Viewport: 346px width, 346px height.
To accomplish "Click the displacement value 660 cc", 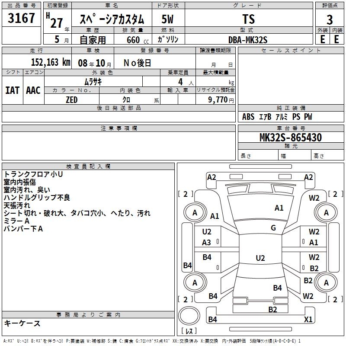I will click(138, 40).
